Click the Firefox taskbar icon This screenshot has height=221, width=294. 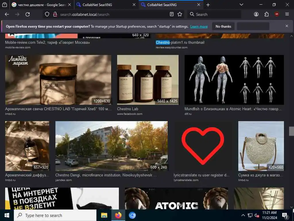click(x=118, y=215)
